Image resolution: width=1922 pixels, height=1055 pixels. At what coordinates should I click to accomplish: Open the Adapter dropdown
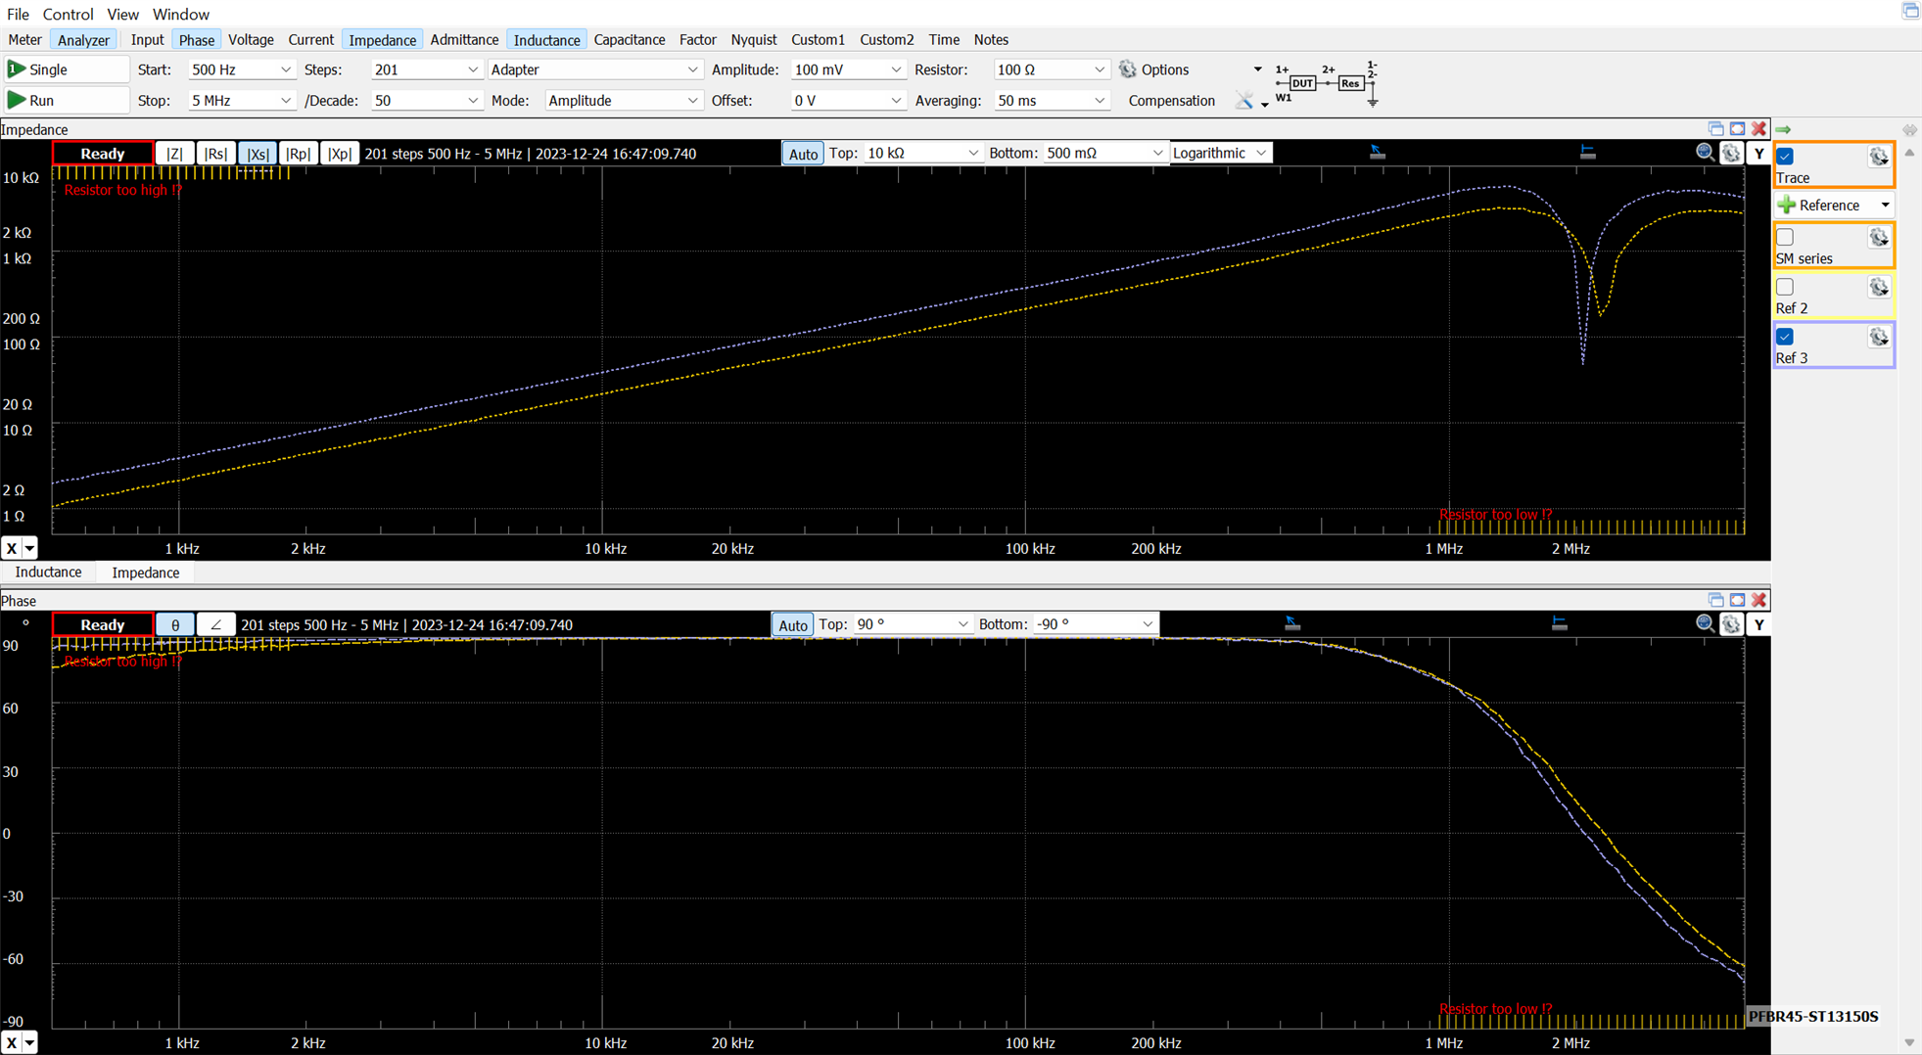[594, 69]
